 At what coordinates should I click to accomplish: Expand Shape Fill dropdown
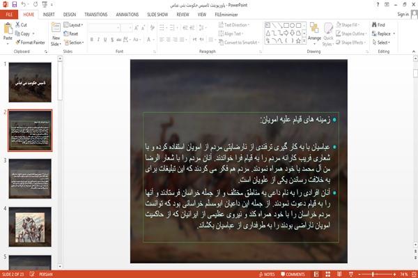point(348,25)
